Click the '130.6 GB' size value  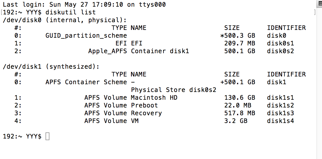(x=240, y=98)
